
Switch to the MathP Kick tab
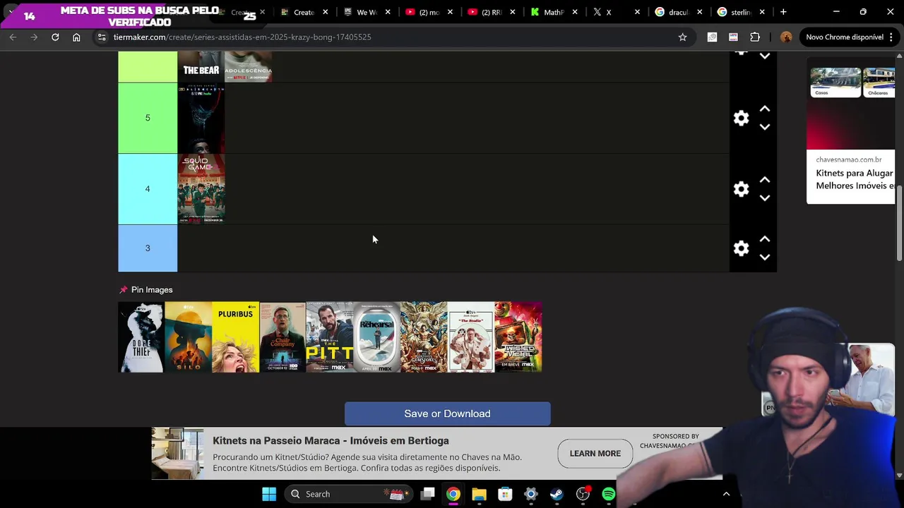pyautogui.click(x=554, y=12)
